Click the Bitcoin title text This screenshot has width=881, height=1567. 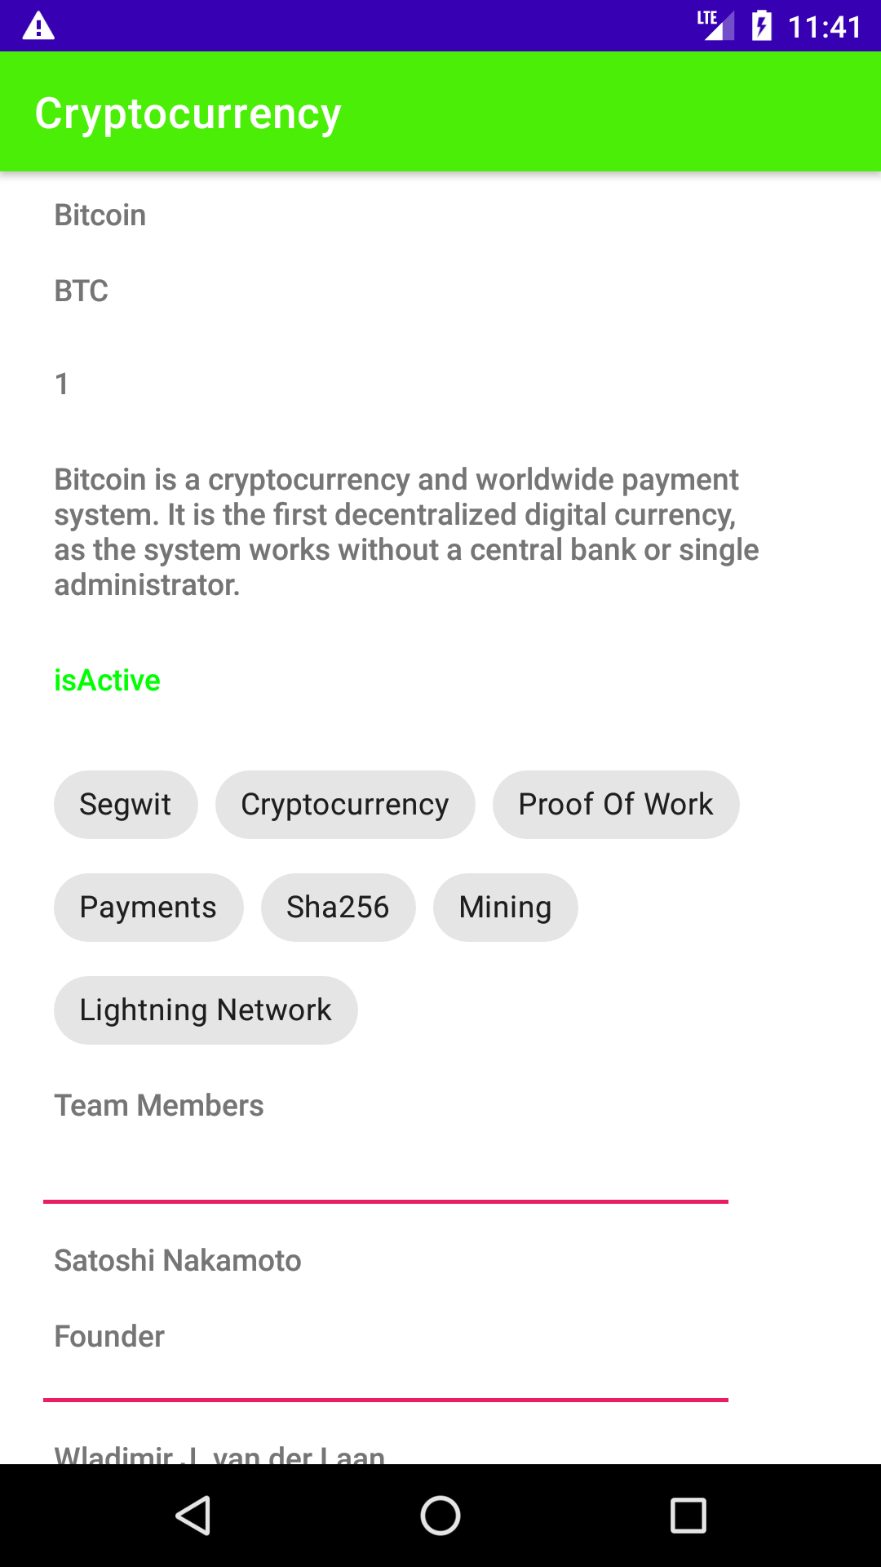(x=100, y=215)
